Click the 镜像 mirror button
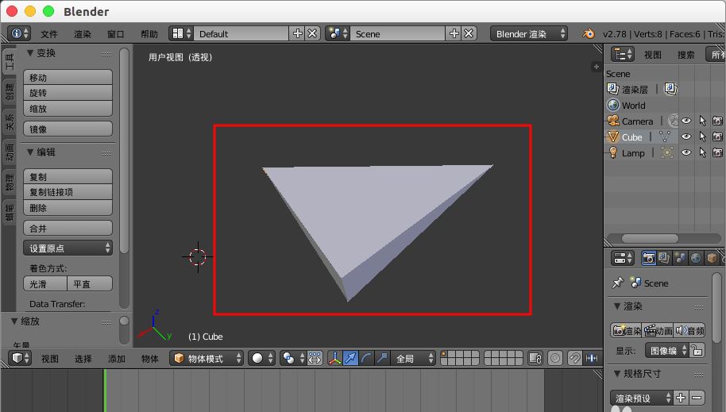 [68, 129]
